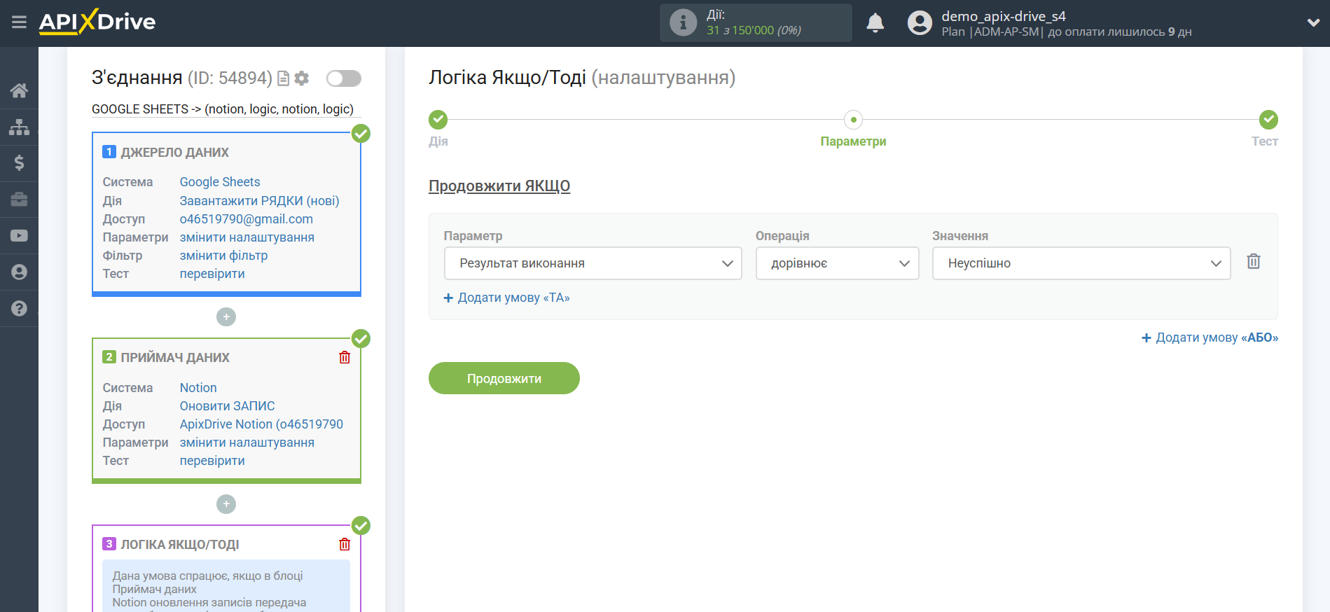Expand the account dropdown chevron
This screenshot has width=1330, height=612.
(1313, 23)
